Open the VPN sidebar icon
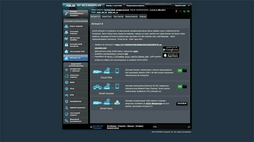 click(66, 95)
